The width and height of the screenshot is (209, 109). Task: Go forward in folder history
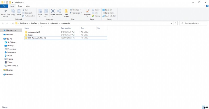[x=7, y=23]
